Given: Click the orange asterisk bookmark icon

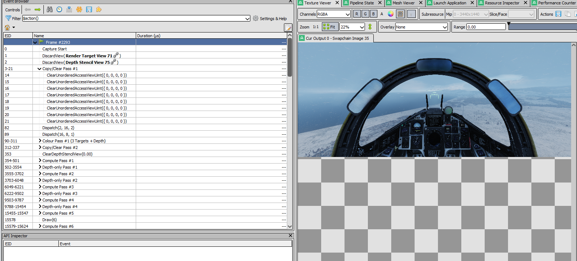Looking at the screenshot, I should click(x=79, y=9).
